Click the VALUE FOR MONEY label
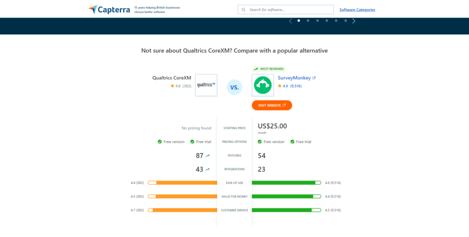 point(234,196)
